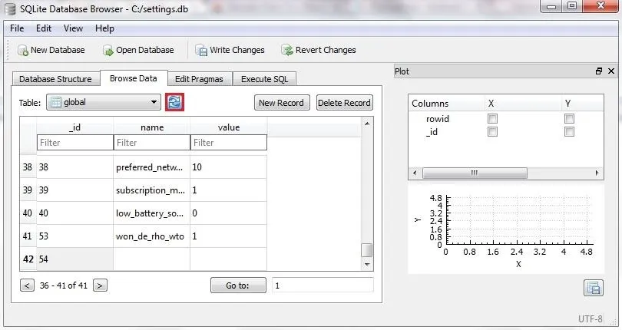
Task: Click the New Database toolbar icon
Action: (22, 51)
